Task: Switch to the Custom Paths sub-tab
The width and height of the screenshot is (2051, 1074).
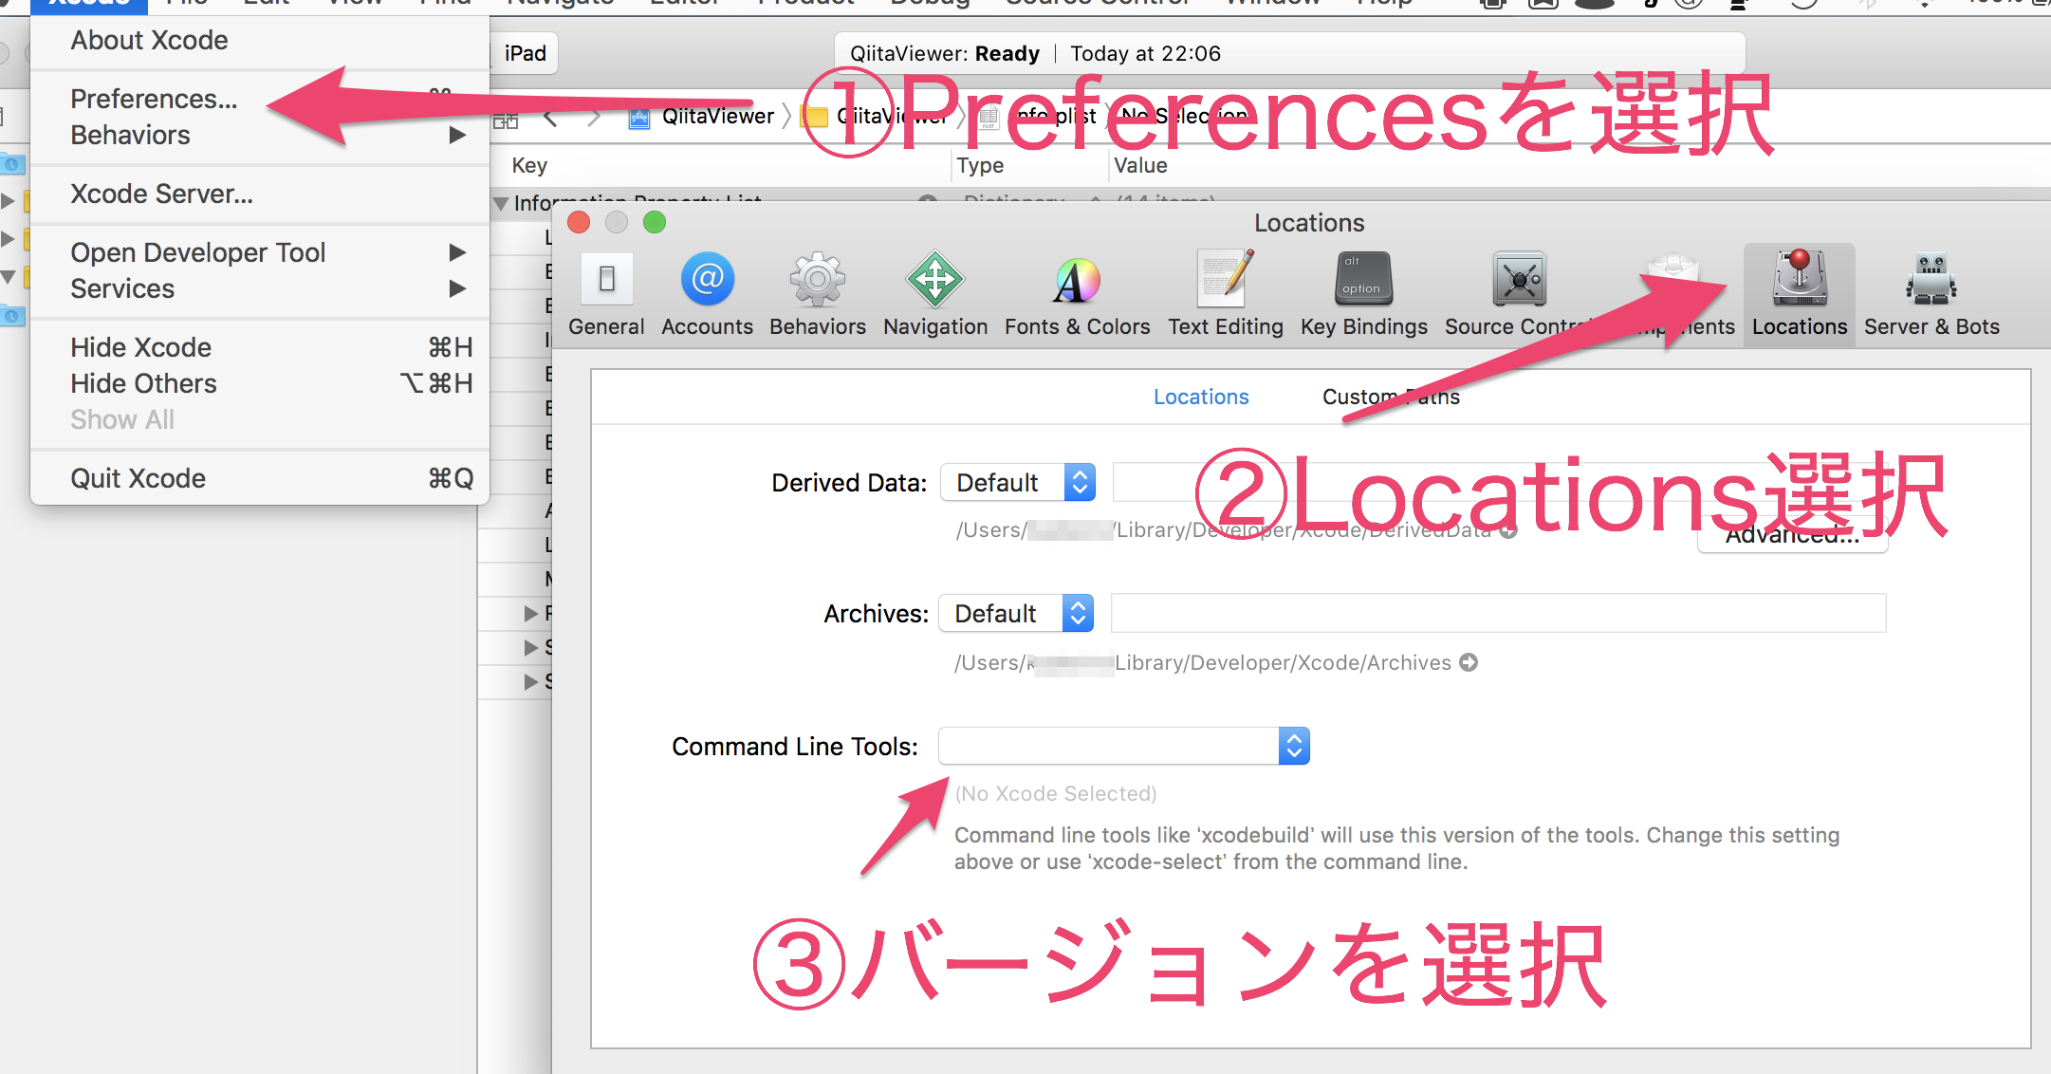Action: [x=1391, y=397]
